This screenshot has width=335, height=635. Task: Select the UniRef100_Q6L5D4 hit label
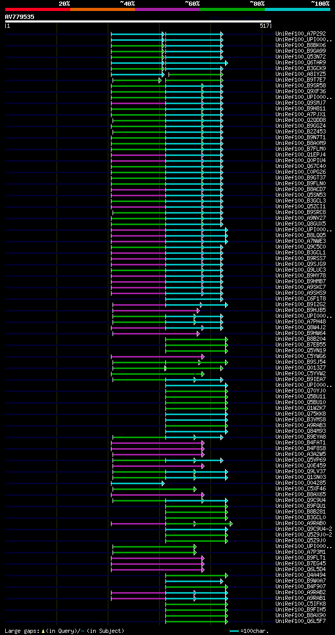coord(301,569)
